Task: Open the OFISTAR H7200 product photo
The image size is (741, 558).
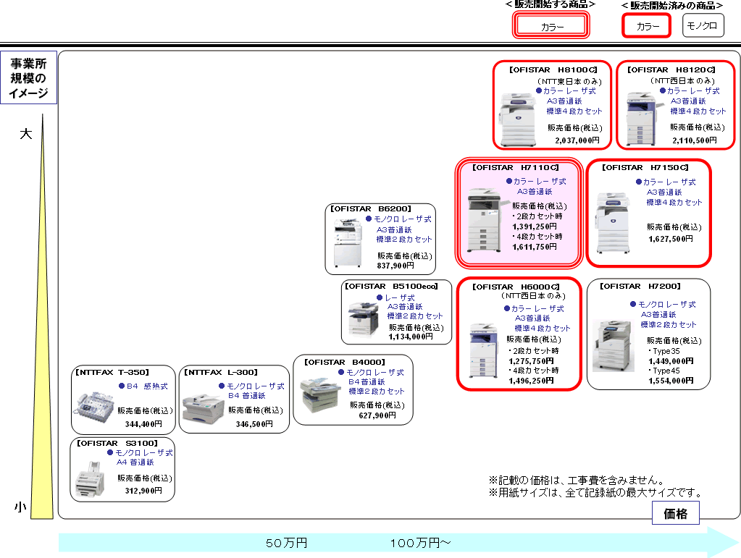Action: 613,345
